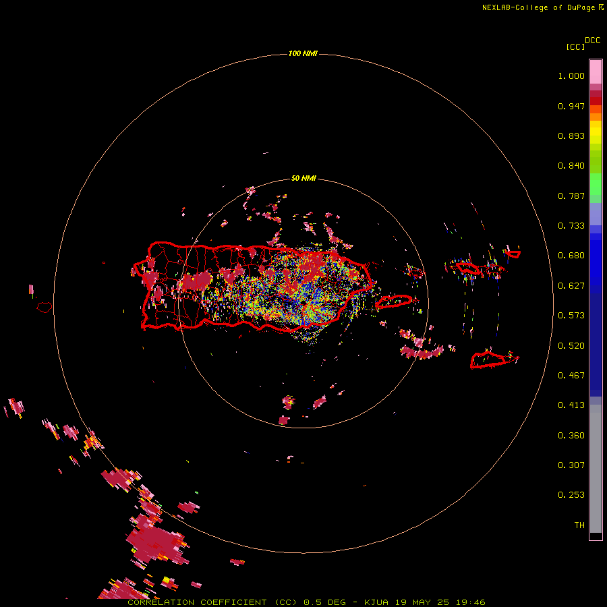Select the 0.307 scale value
The height and width of the screenshot is (607, 607).
point(571,465)
